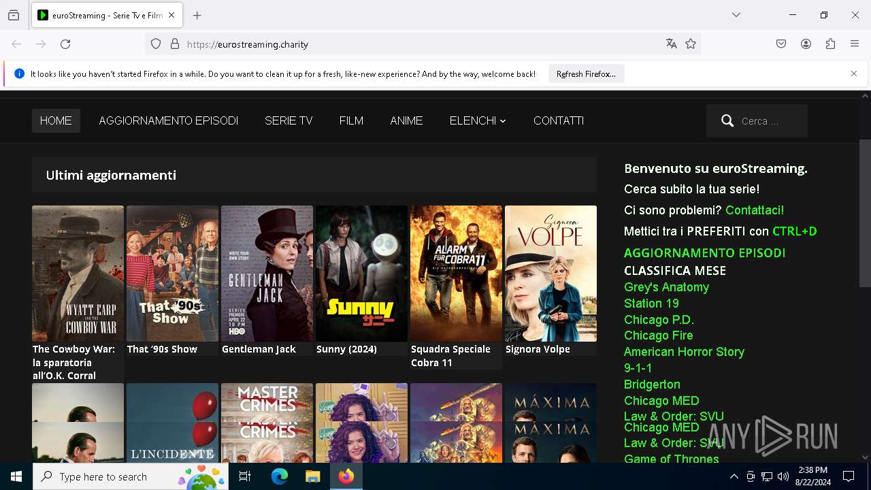Go to HOME navigation item
871x490 pixels.
coord(56,120)
